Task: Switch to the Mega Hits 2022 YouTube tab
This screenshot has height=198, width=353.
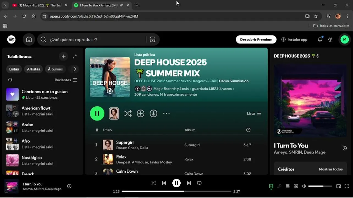Action: pyautogui.click(x=40, y=5)
